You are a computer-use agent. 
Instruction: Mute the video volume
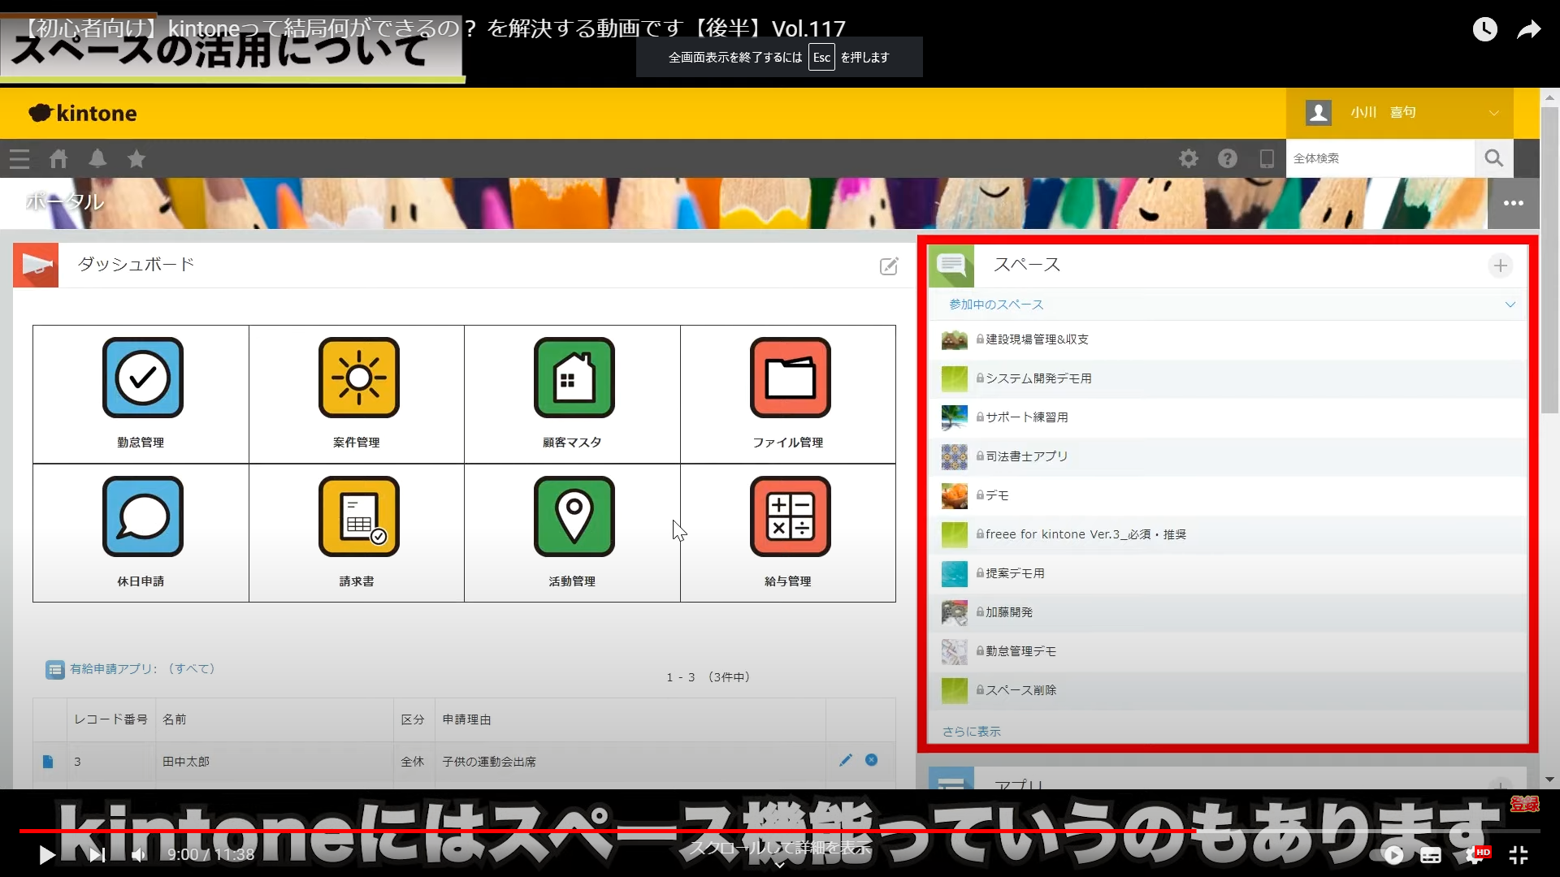(x=140, y=855)
